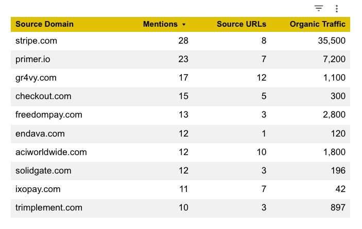Sort by the Source Domain column header
Screen dimensions: 362x229
coord(44,24)
